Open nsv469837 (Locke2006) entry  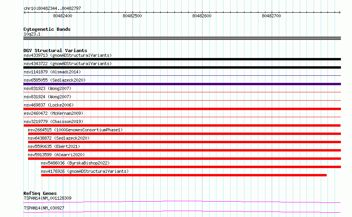[x=49, y=105]
